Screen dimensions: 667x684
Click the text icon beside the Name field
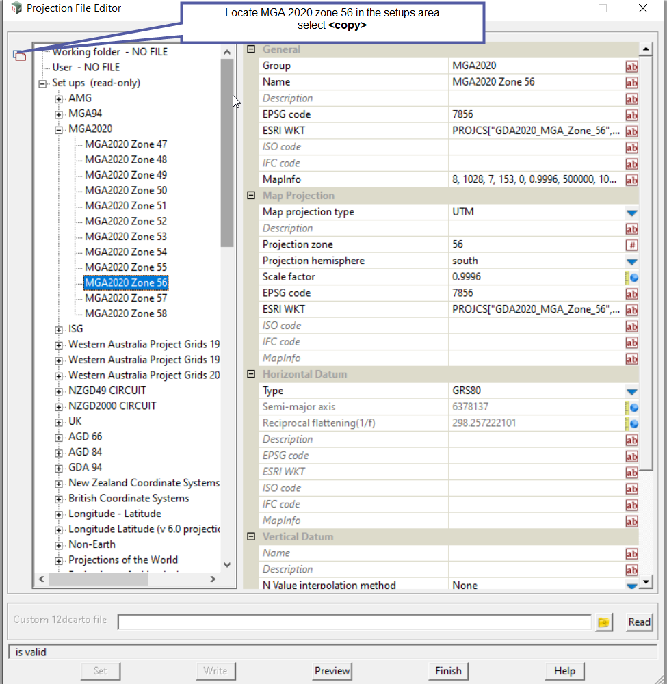coord(631,83)
